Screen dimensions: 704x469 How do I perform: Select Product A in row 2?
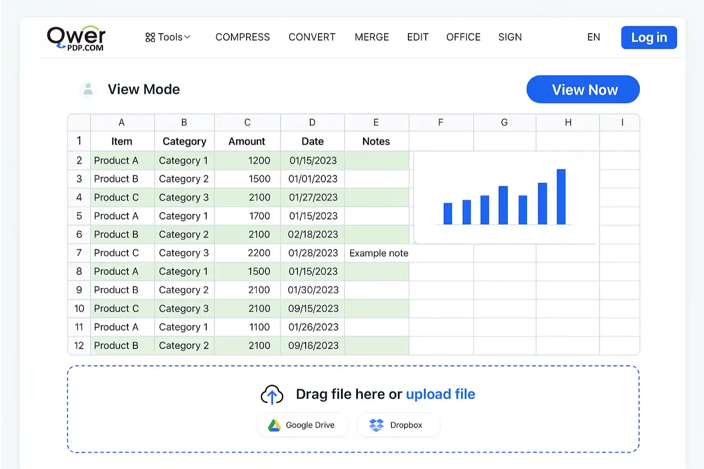[x=122, y=161]
